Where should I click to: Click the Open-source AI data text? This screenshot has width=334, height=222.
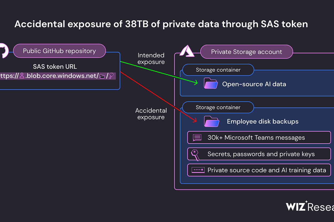click(x=254, y=84)
